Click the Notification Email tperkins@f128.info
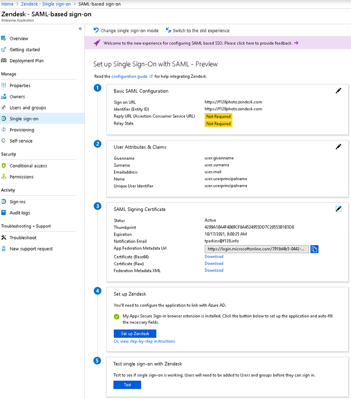 222,241
